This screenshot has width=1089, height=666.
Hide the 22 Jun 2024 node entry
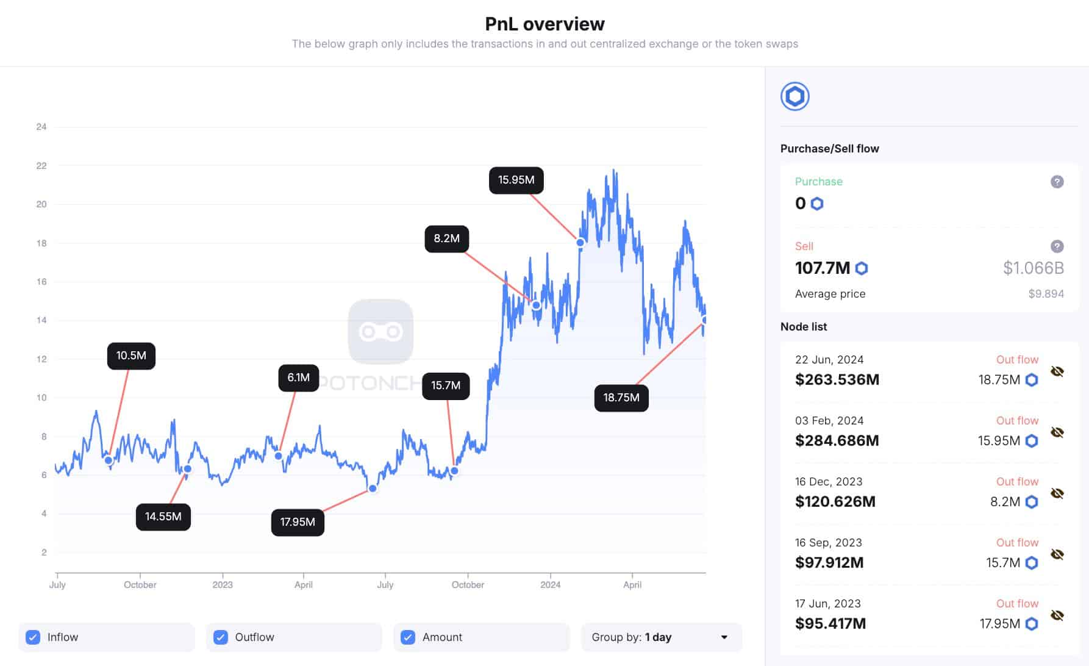tap(1058, 371)
